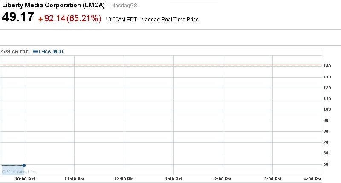Viewport: 341px width, 183px height.
Task: Click the blue data point dot on chart
Action: [x=24, y=165]
